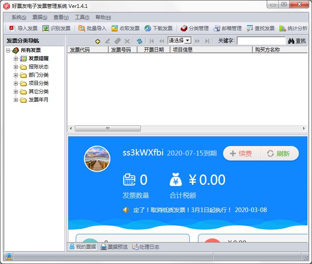312x264 pixels.
Task: Click the 统计分析 (statistics) toolbar icon
Action: 283,28
